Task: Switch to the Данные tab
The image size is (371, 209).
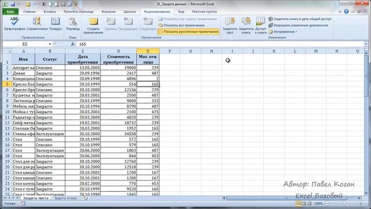Action: coord(130,12)
